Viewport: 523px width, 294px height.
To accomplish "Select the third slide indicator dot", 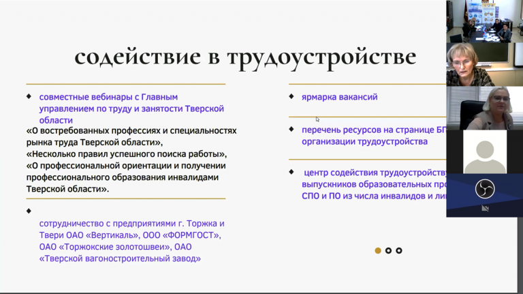I will click(399, 250).
